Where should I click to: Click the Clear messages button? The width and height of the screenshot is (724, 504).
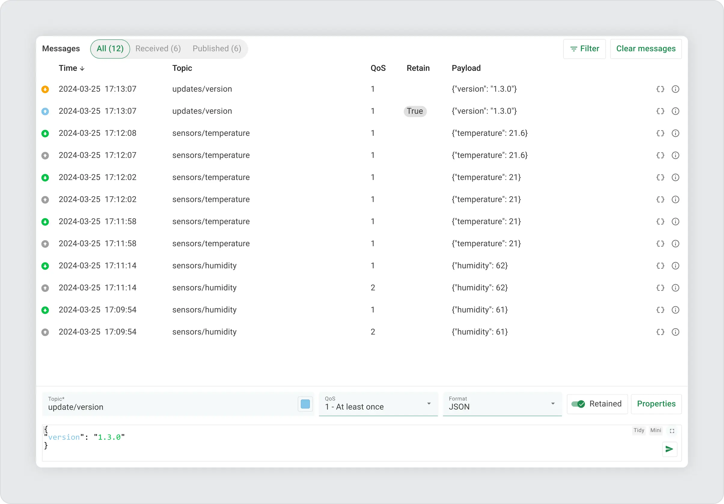(646, 49)
